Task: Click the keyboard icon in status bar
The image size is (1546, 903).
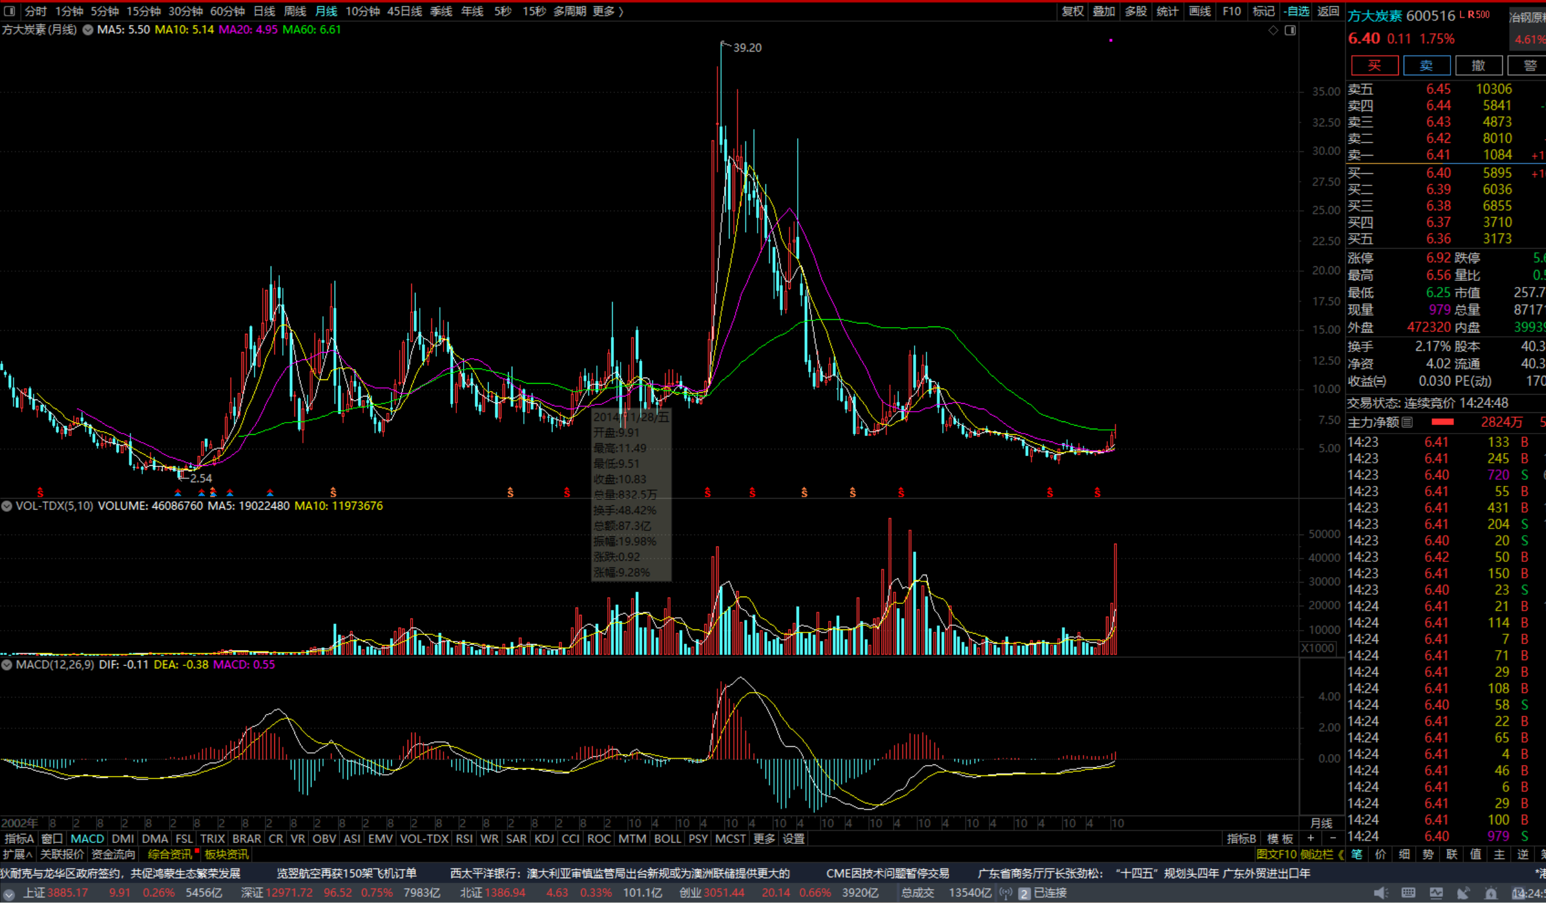Action: (x=1408, y=893)
